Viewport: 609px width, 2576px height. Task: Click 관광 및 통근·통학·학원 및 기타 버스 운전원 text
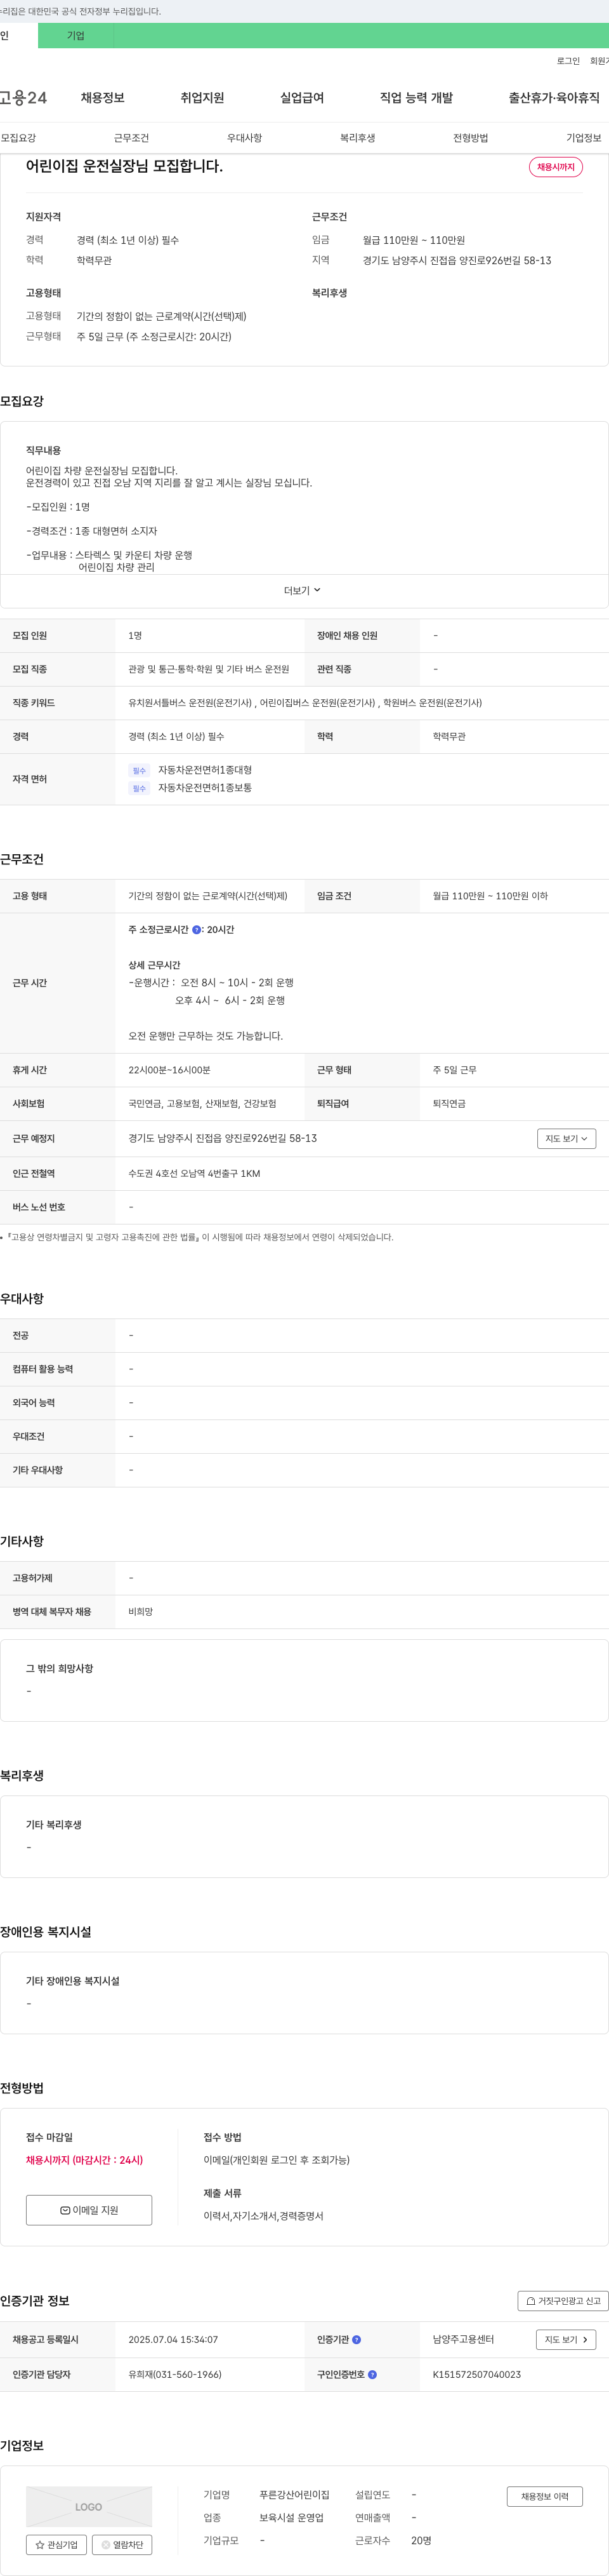tap(209, 669)
